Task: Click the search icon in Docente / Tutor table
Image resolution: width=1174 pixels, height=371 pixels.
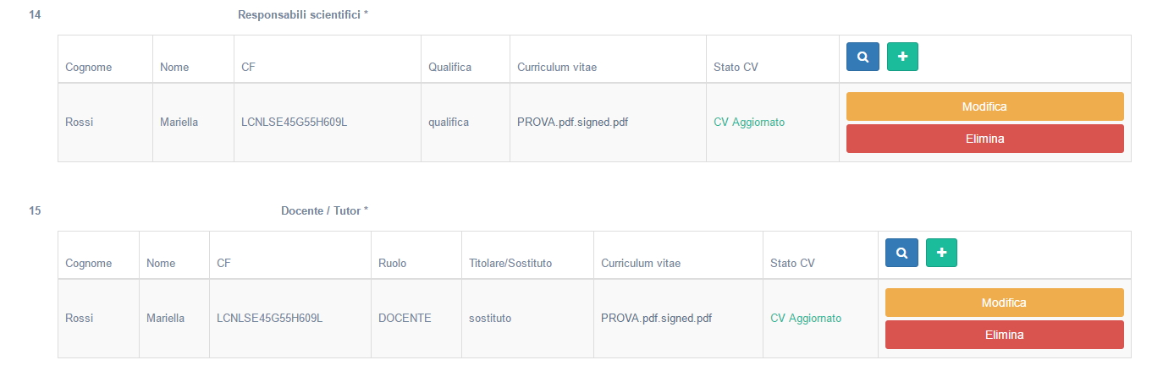Action: 901,253
